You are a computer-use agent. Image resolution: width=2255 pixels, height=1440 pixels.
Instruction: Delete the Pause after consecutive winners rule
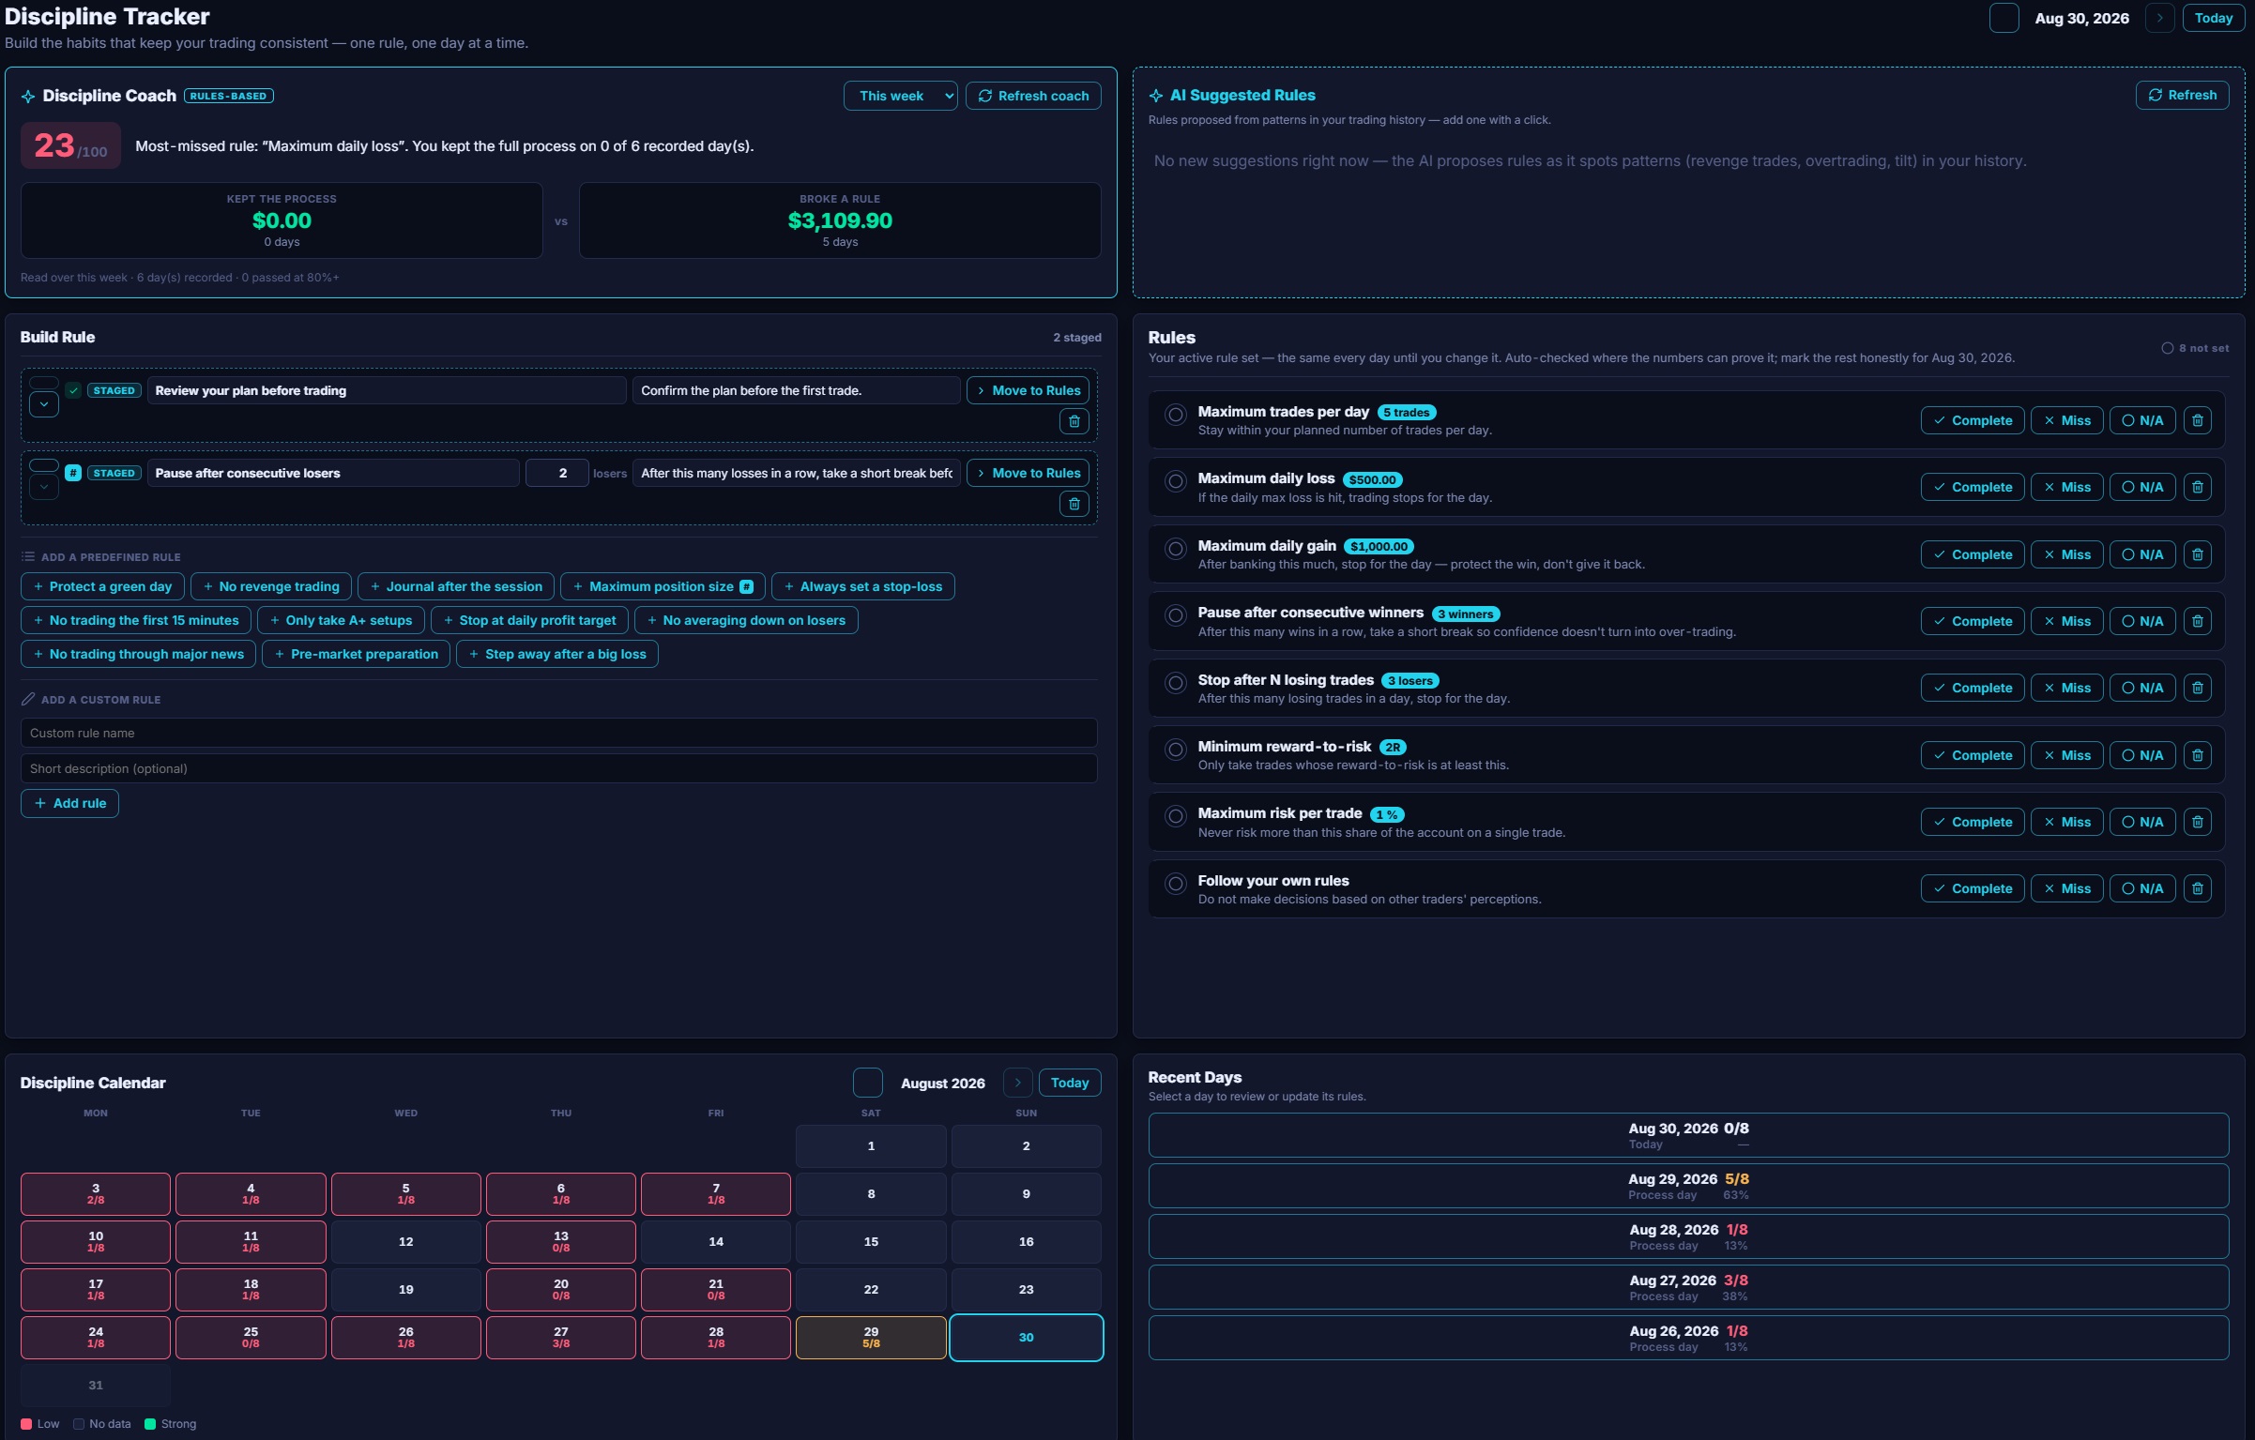tap(2198, 621)
